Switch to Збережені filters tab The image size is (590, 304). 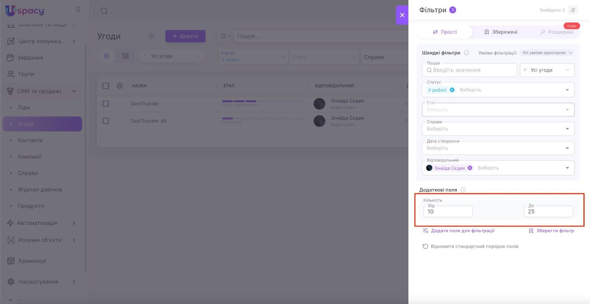point(501,32)
